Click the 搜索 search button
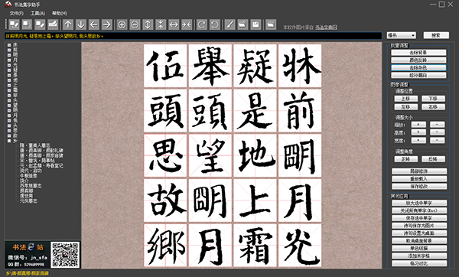Screen dimensions: 459x277 click(436, 35)
